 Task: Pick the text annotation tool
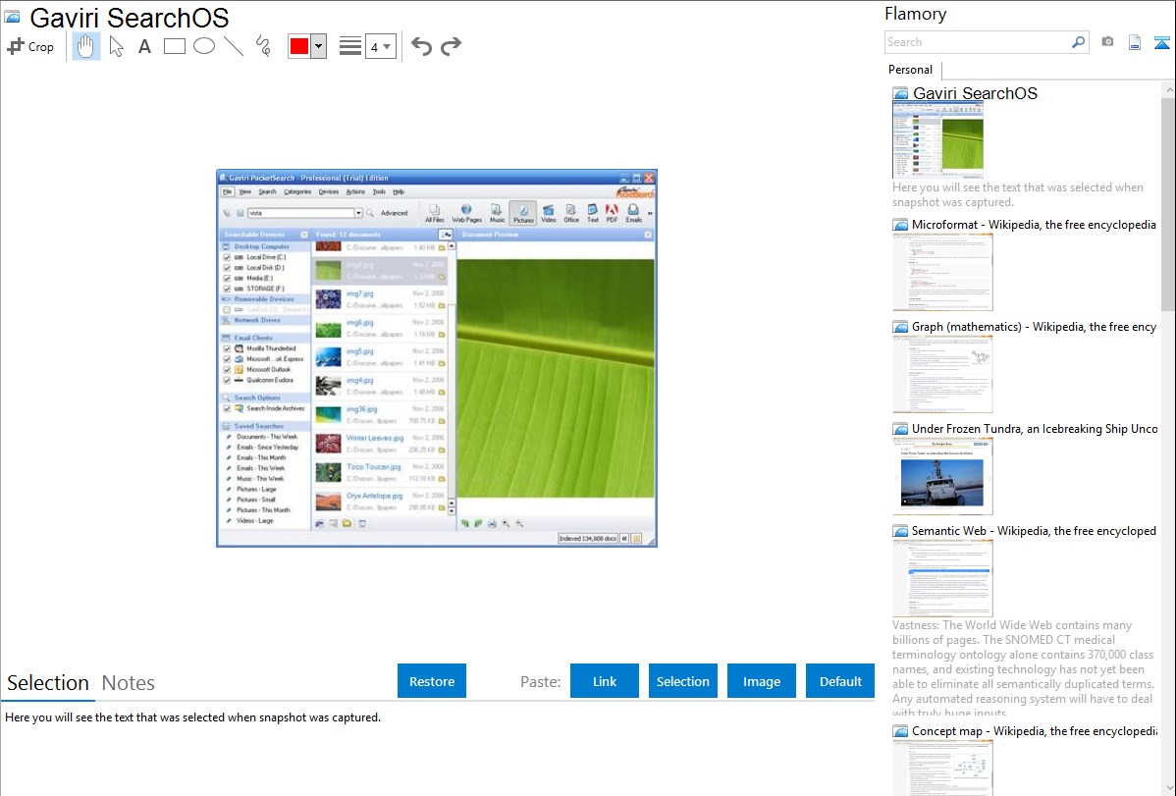coord(144,46)
